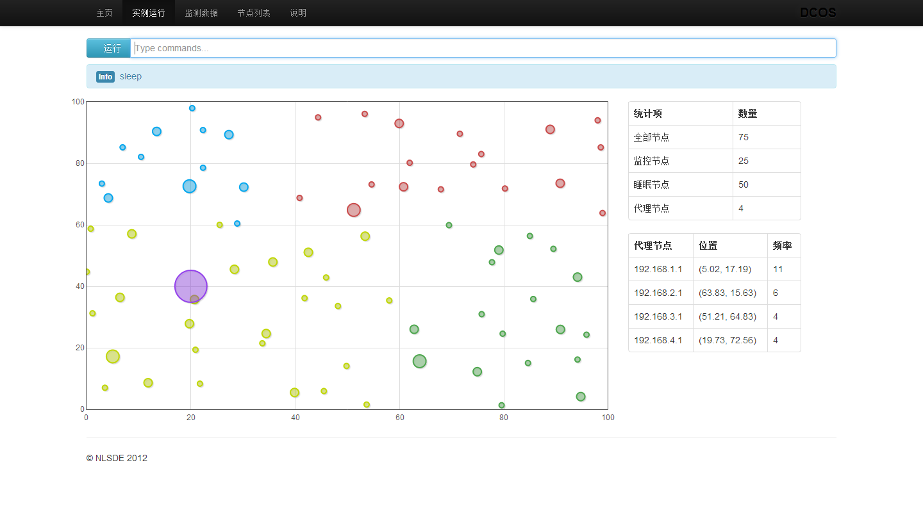Image resolution: width=923 pixels, height=522 pixels.
Task: Select the 全部节点 row label
Action: [x=652, y=137]
